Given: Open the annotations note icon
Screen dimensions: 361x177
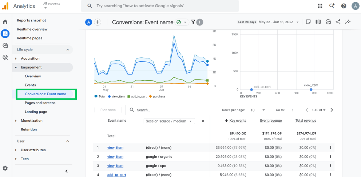Looking at the screenshot, I should point(308,22).
